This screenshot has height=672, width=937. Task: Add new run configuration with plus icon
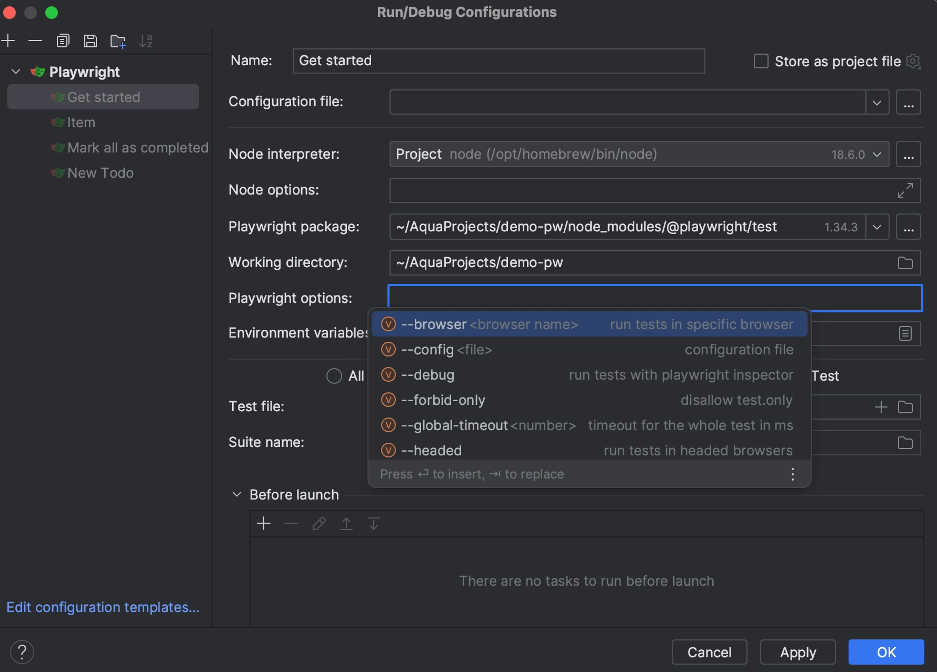pyautogui.click(x=8, y=40)
